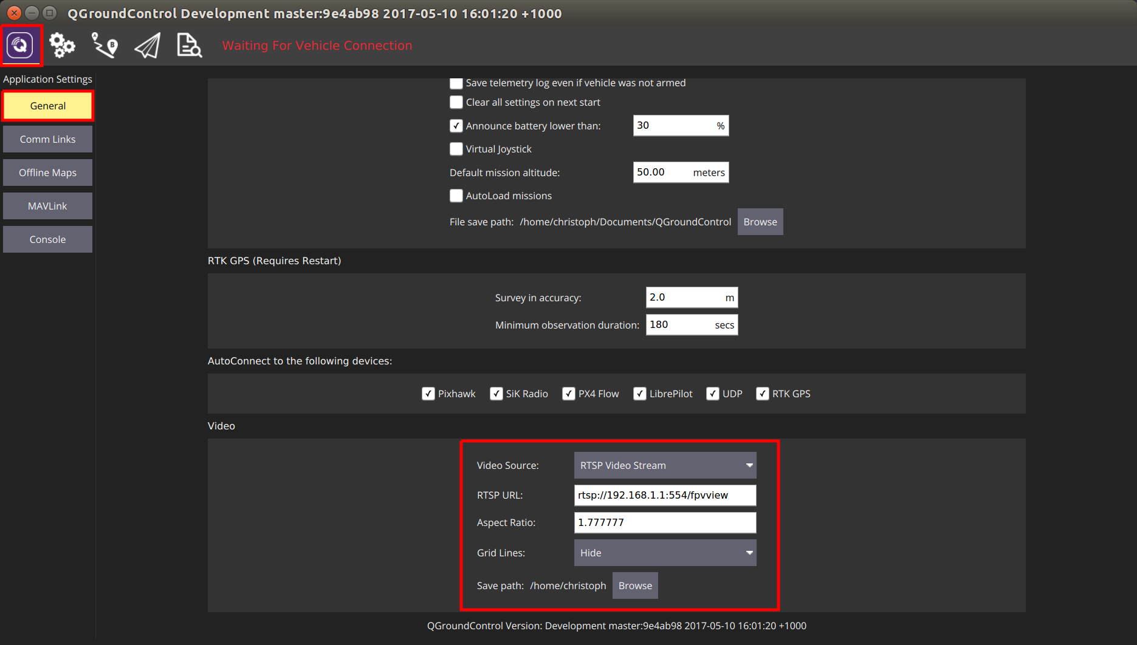Open the Grid Lines dropdown
This screenshot has height=645, width=1137.
[665, 553]
